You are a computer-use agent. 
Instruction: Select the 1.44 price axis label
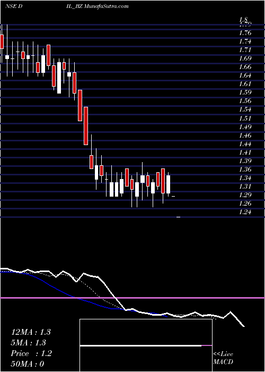[245, 144]
